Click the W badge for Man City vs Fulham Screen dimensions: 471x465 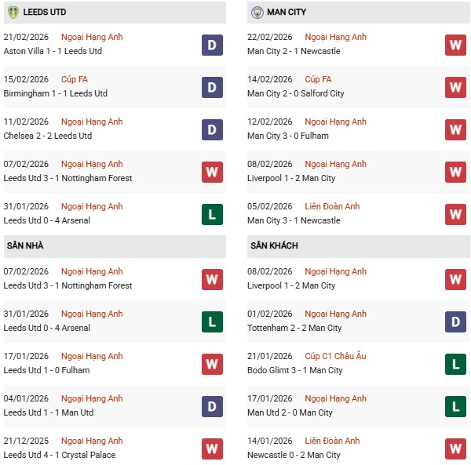456,129
